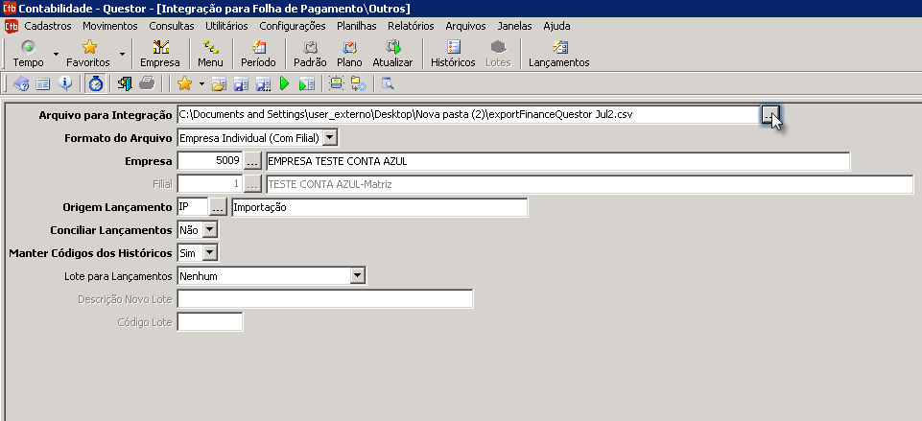Open the Relatórios menu
922x421 pixels.
coord(411,26)
